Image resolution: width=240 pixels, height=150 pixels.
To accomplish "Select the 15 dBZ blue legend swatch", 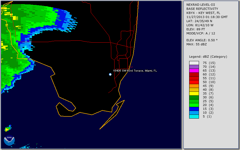I will pos(194,109).
